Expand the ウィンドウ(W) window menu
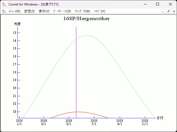The image size is (177, 132). (x=82, y=11)
